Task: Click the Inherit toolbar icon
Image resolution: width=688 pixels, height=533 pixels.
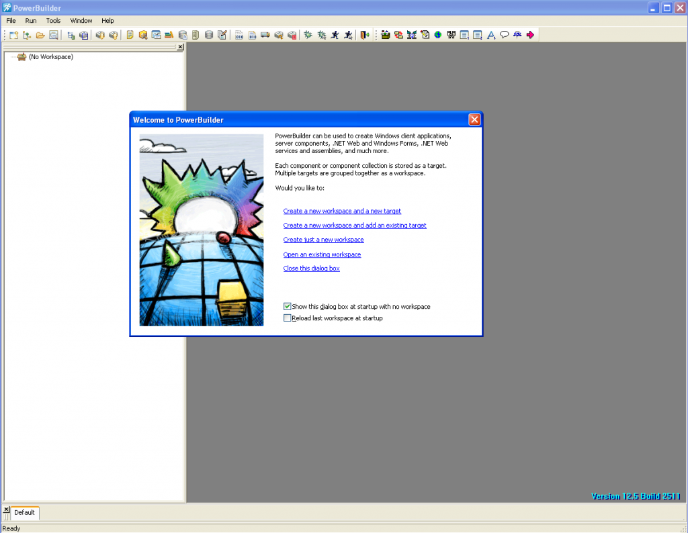Action: pos(27,35)
